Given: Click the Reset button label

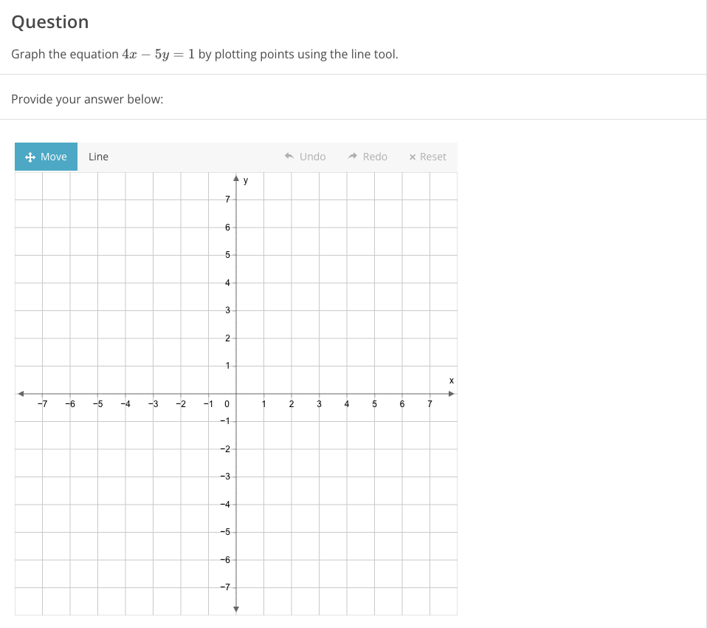Looking at the screenshot, I should click(432, 156).
